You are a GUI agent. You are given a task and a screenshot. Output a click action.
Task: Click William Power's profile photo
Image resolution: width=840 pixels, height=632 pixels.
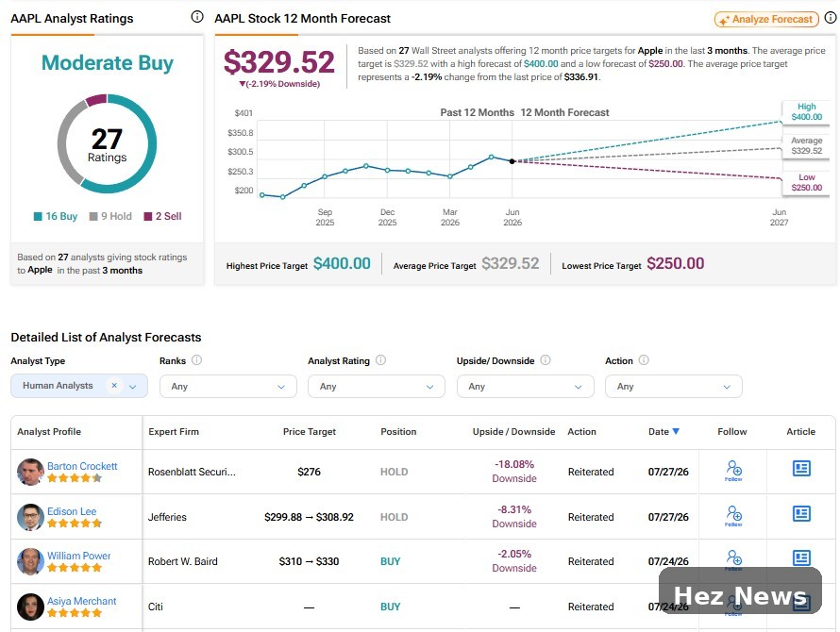[x=30, y=561]
